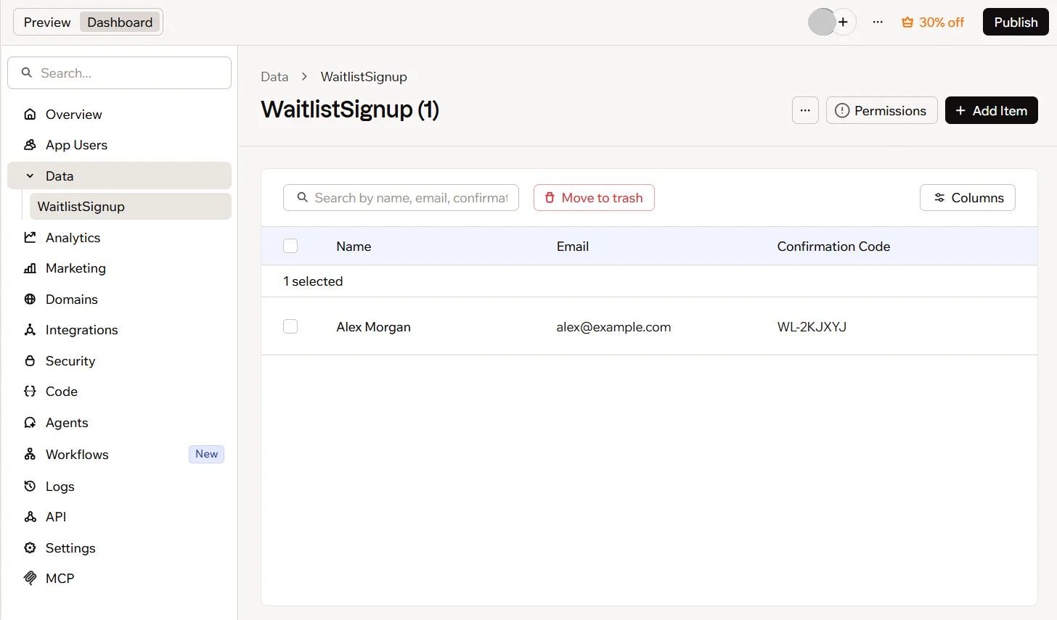
Task: Click the New badge beside Workflows
Action: pyautogui.click(x=206, y=454)
